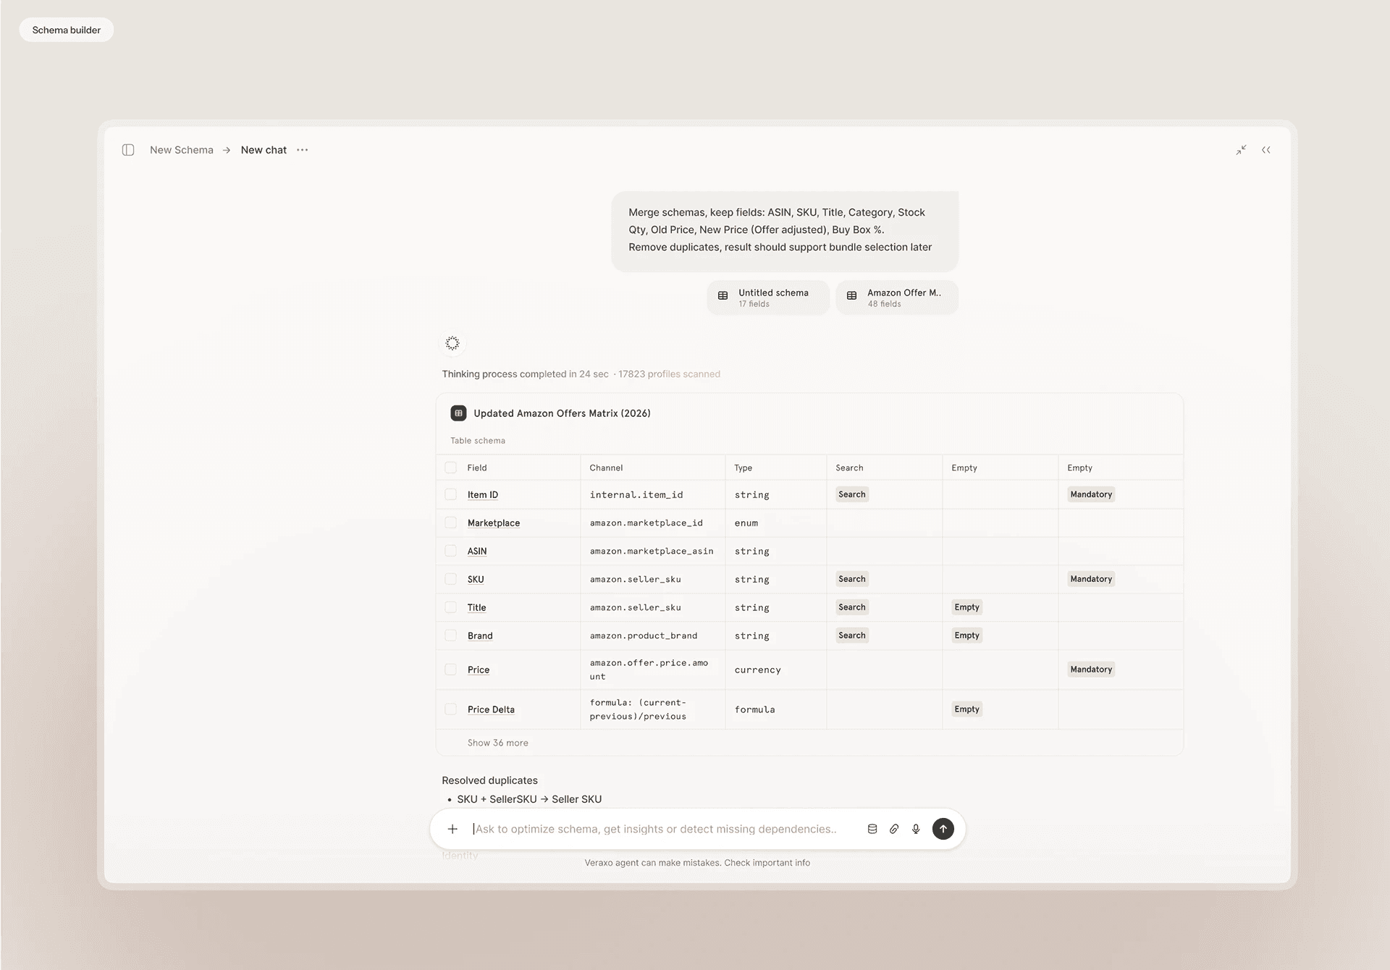Click the double-chevron collapse panel icon
The width and height of the screenshot is (1390, 970).
(x=1266, y=150)
